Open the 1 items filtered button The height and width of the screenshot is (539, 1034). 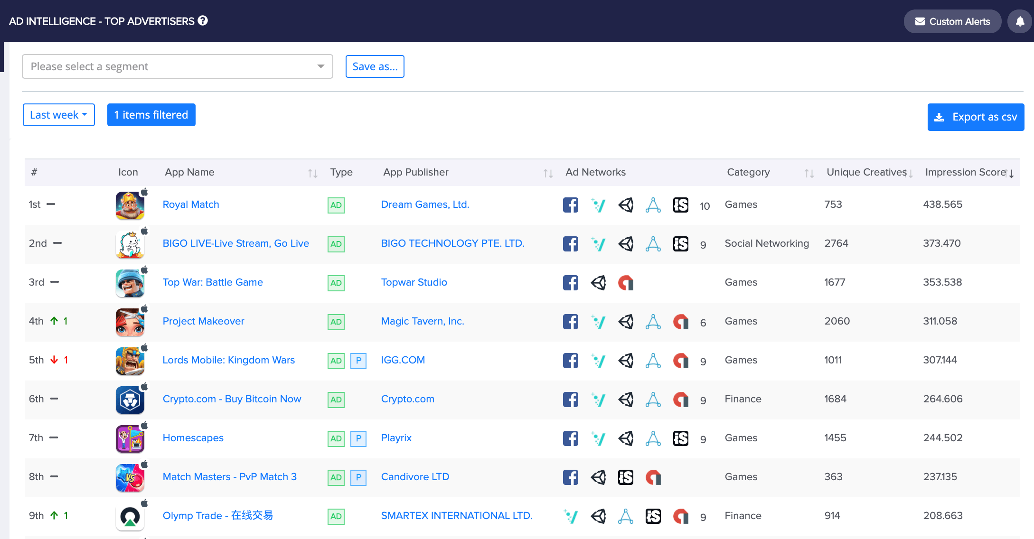[151, 115]
